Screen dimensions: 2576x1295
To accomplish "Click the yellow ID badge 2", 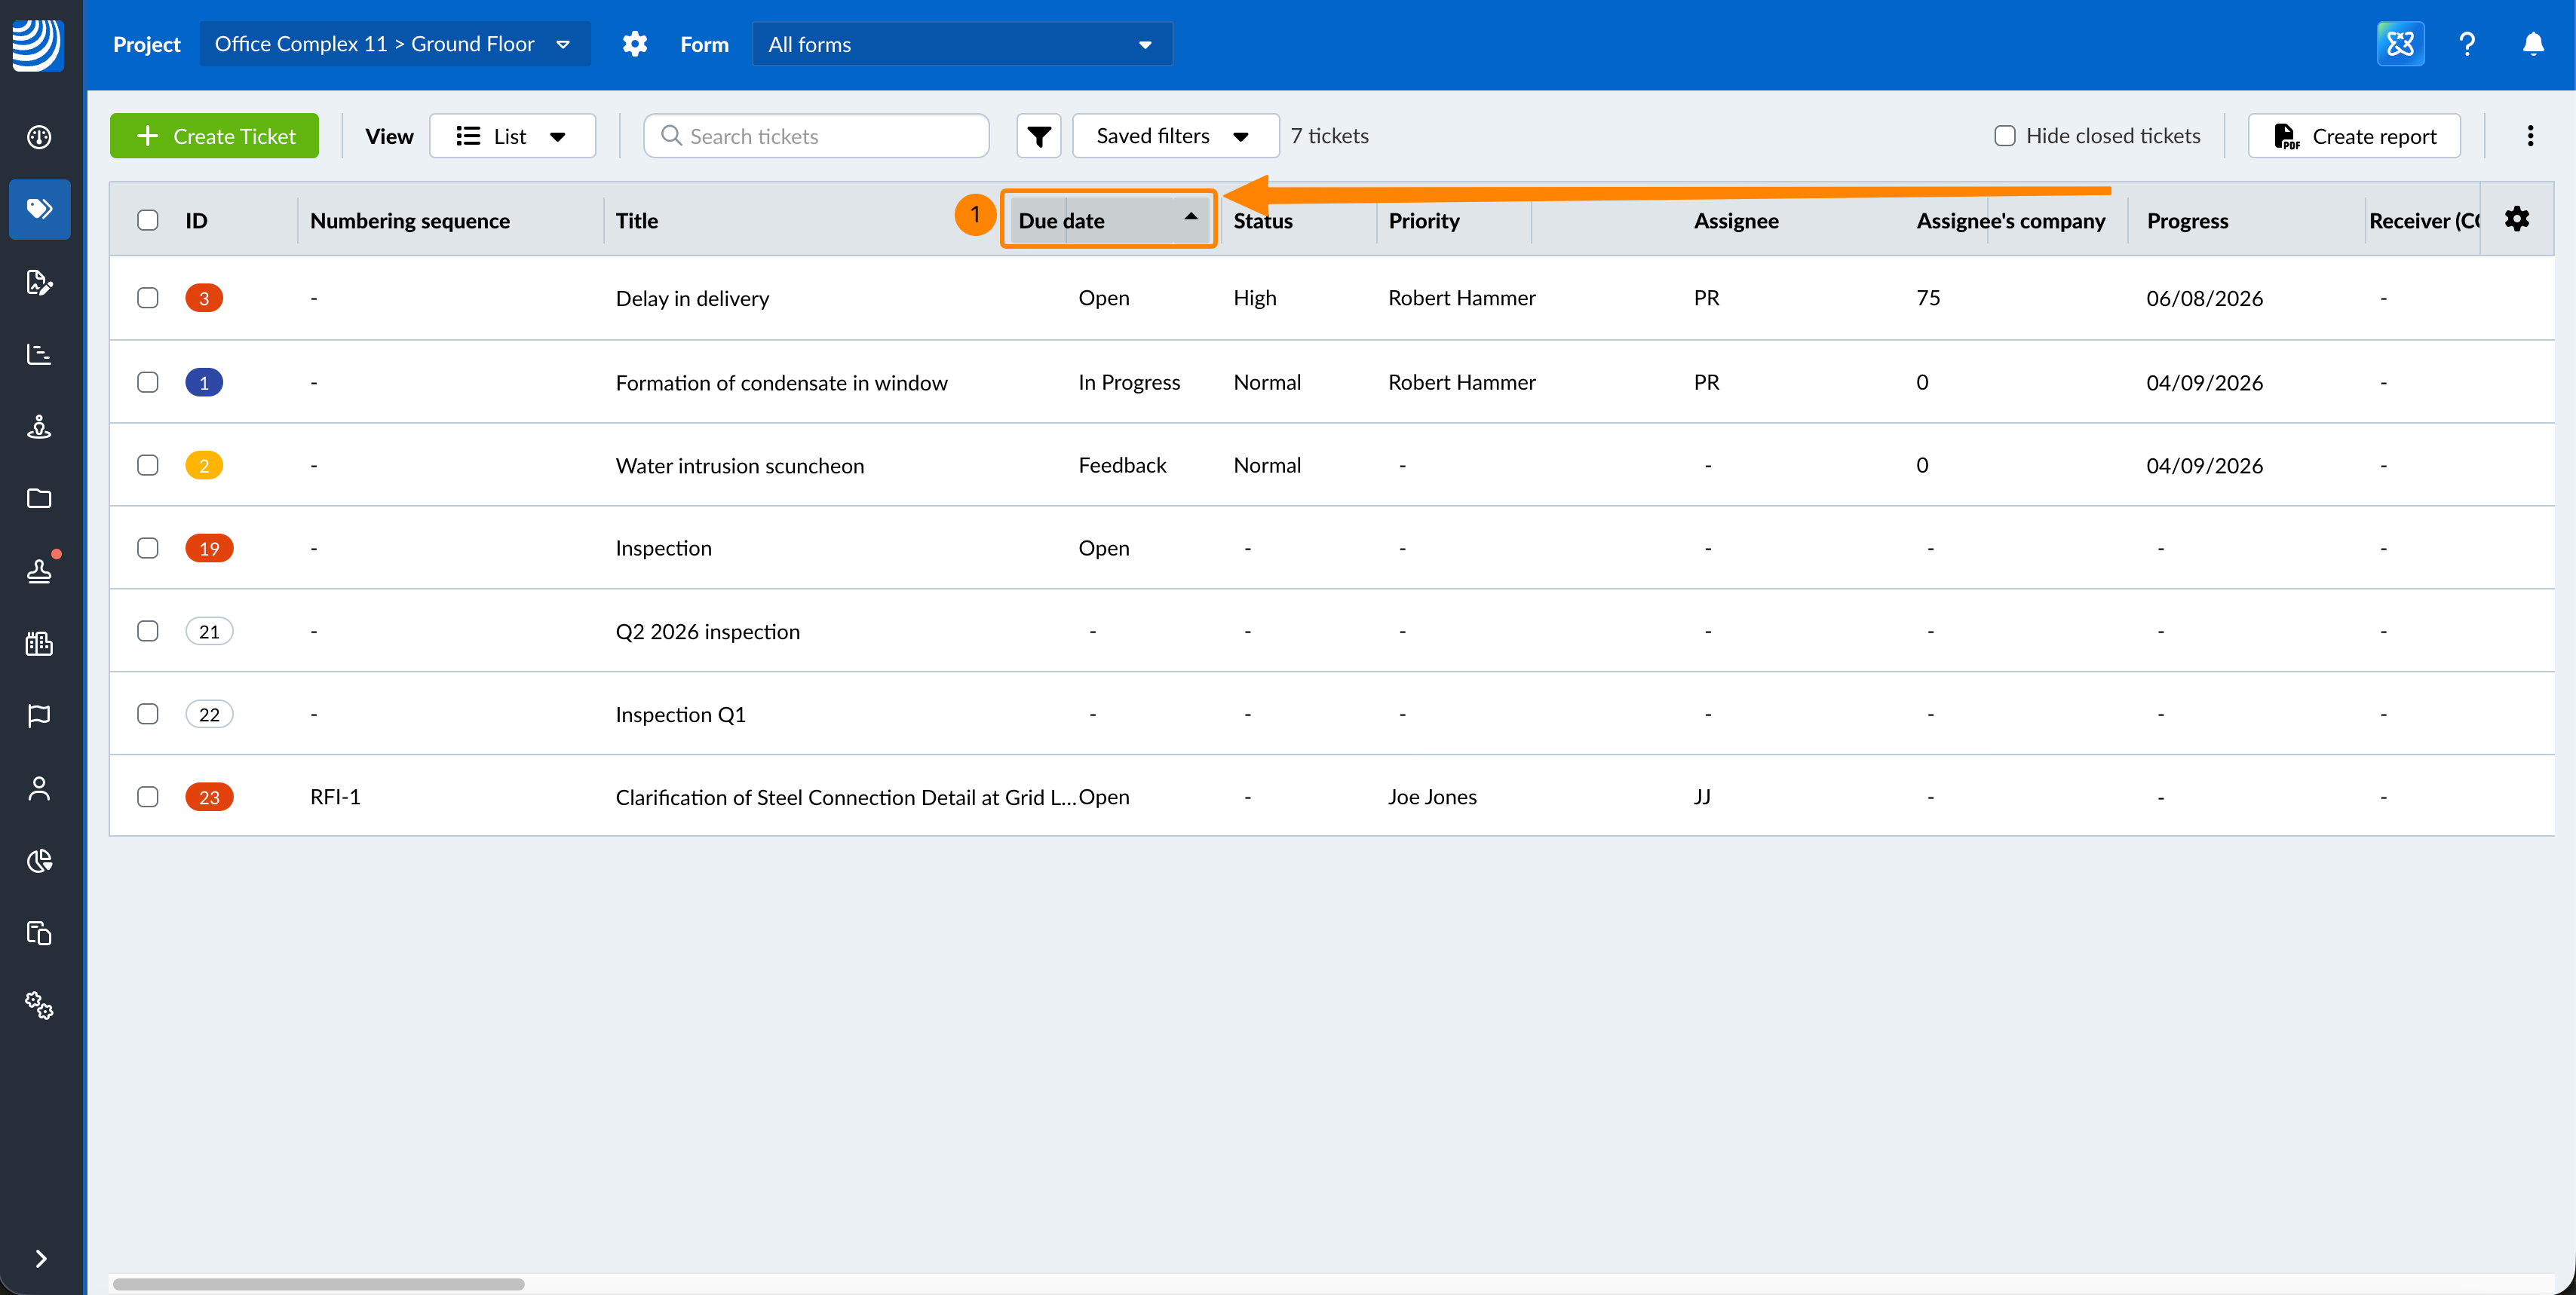I will [x=204, y=464].
